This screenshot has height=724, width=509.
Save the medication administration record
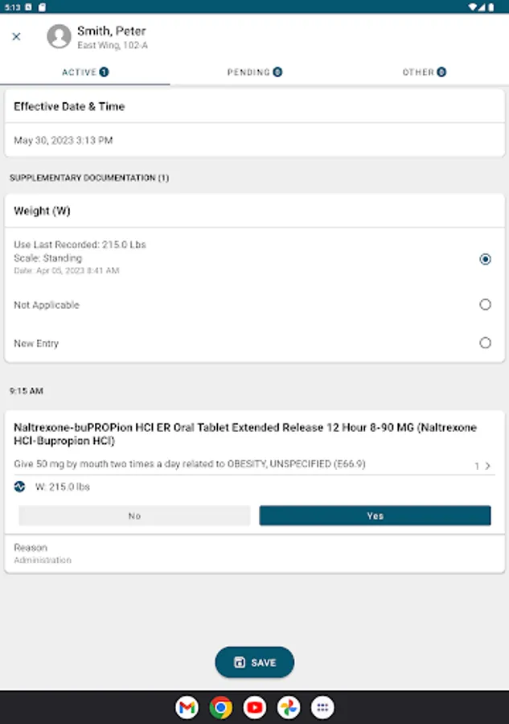254,663
